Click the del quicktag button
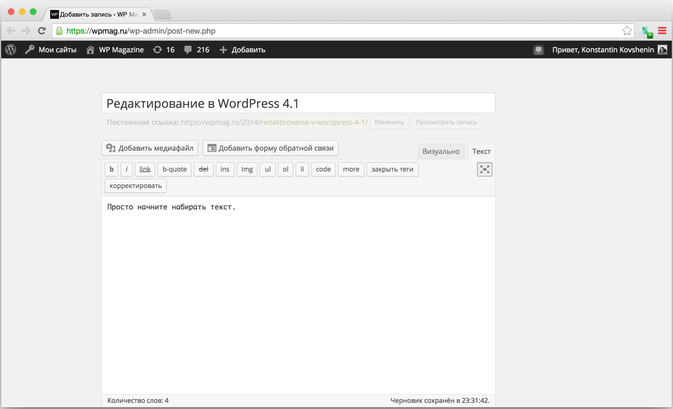Viewport: 673px width, 409px height. [x=204, y=169]
